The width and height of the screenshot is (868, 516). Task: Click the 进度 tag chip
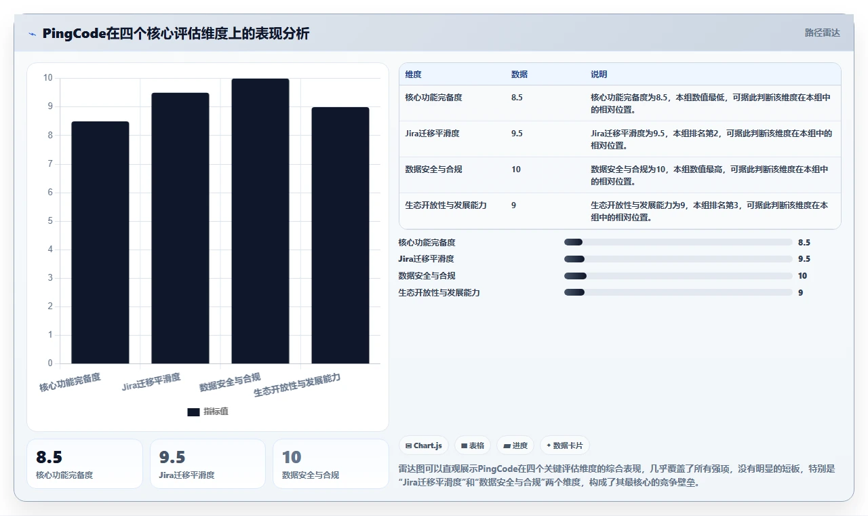click(x=515, y=445)
